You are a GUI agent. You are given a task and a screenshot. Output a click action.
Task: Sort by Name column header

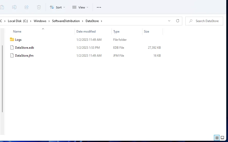point(17,32)
